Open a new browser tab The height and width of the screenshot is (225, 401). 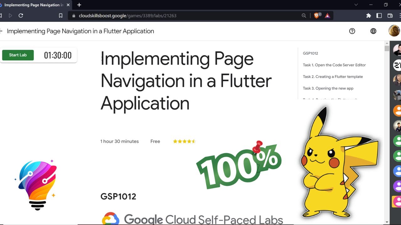tap(79, 5)
